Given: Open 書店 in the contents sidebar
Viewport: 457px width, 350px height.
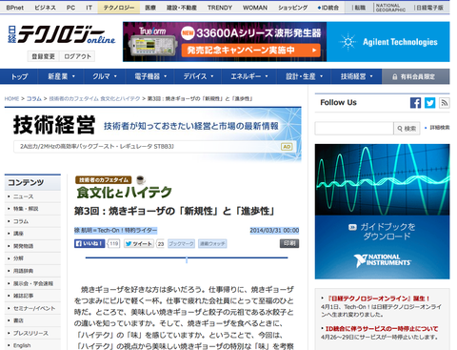Looking at the screenshot, I should (18, 320).
